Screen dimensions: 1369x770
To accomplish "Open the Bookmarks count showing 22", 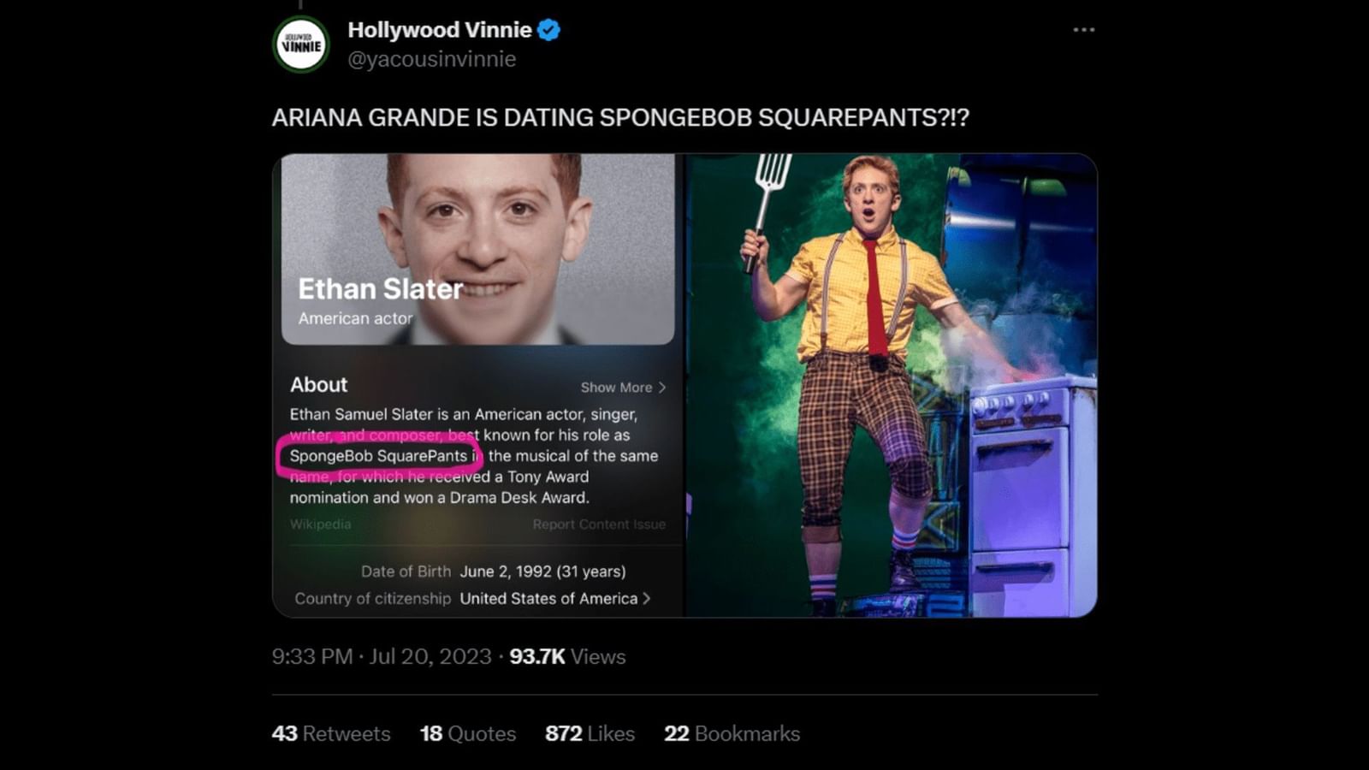I will pos(731,733).
